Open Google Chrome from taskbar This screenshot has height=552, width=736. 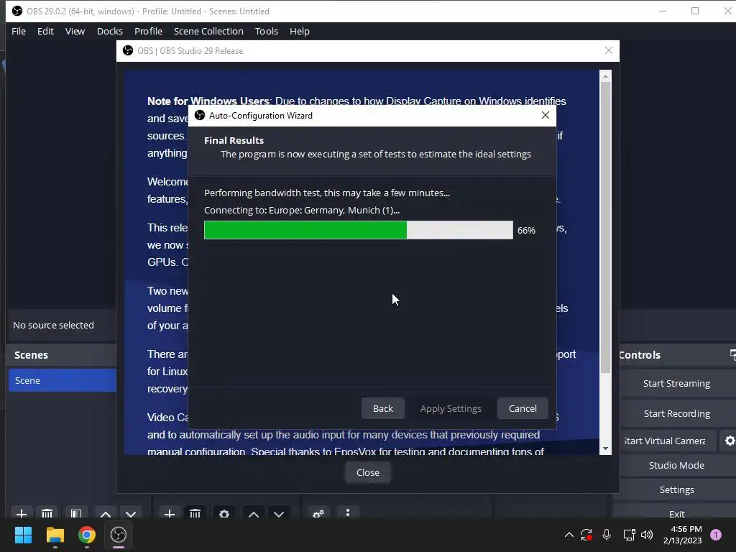87,535
